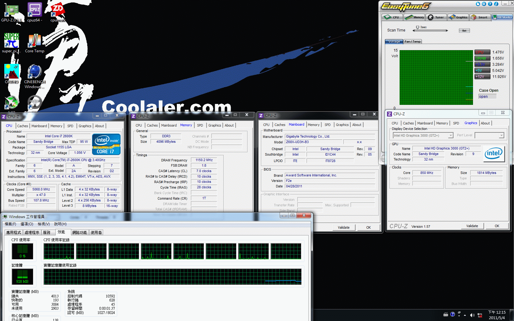This screenshot has height=321, width=514.
Task: Click OK in the Graphics CPU-Z window
Action: pos(497,226)
